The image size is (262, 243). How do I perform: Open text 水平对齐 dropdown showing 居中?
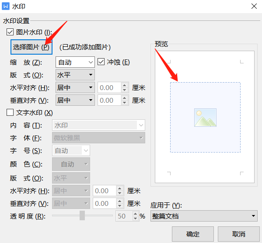click(71, 191)
